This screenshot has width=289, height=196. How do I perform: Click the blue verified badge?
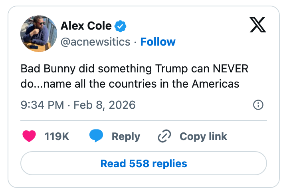tap(121, 26)
